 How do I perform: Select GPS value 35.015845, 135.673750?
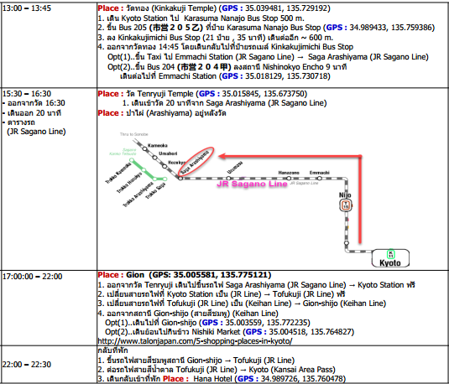264,94
